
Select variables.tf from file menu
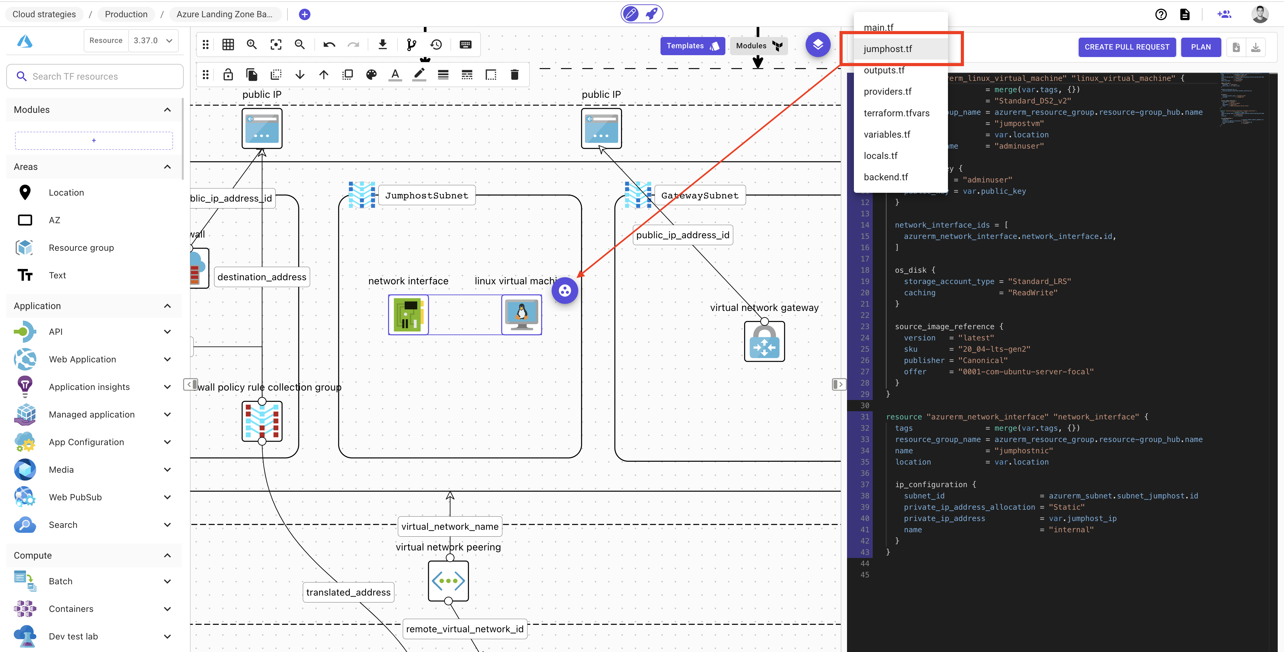[887, 134]
